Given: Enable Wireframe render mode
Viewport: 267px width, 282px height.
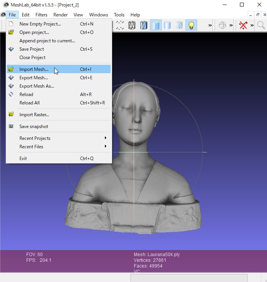Looking at the screenshot, I should coord(132,25).
